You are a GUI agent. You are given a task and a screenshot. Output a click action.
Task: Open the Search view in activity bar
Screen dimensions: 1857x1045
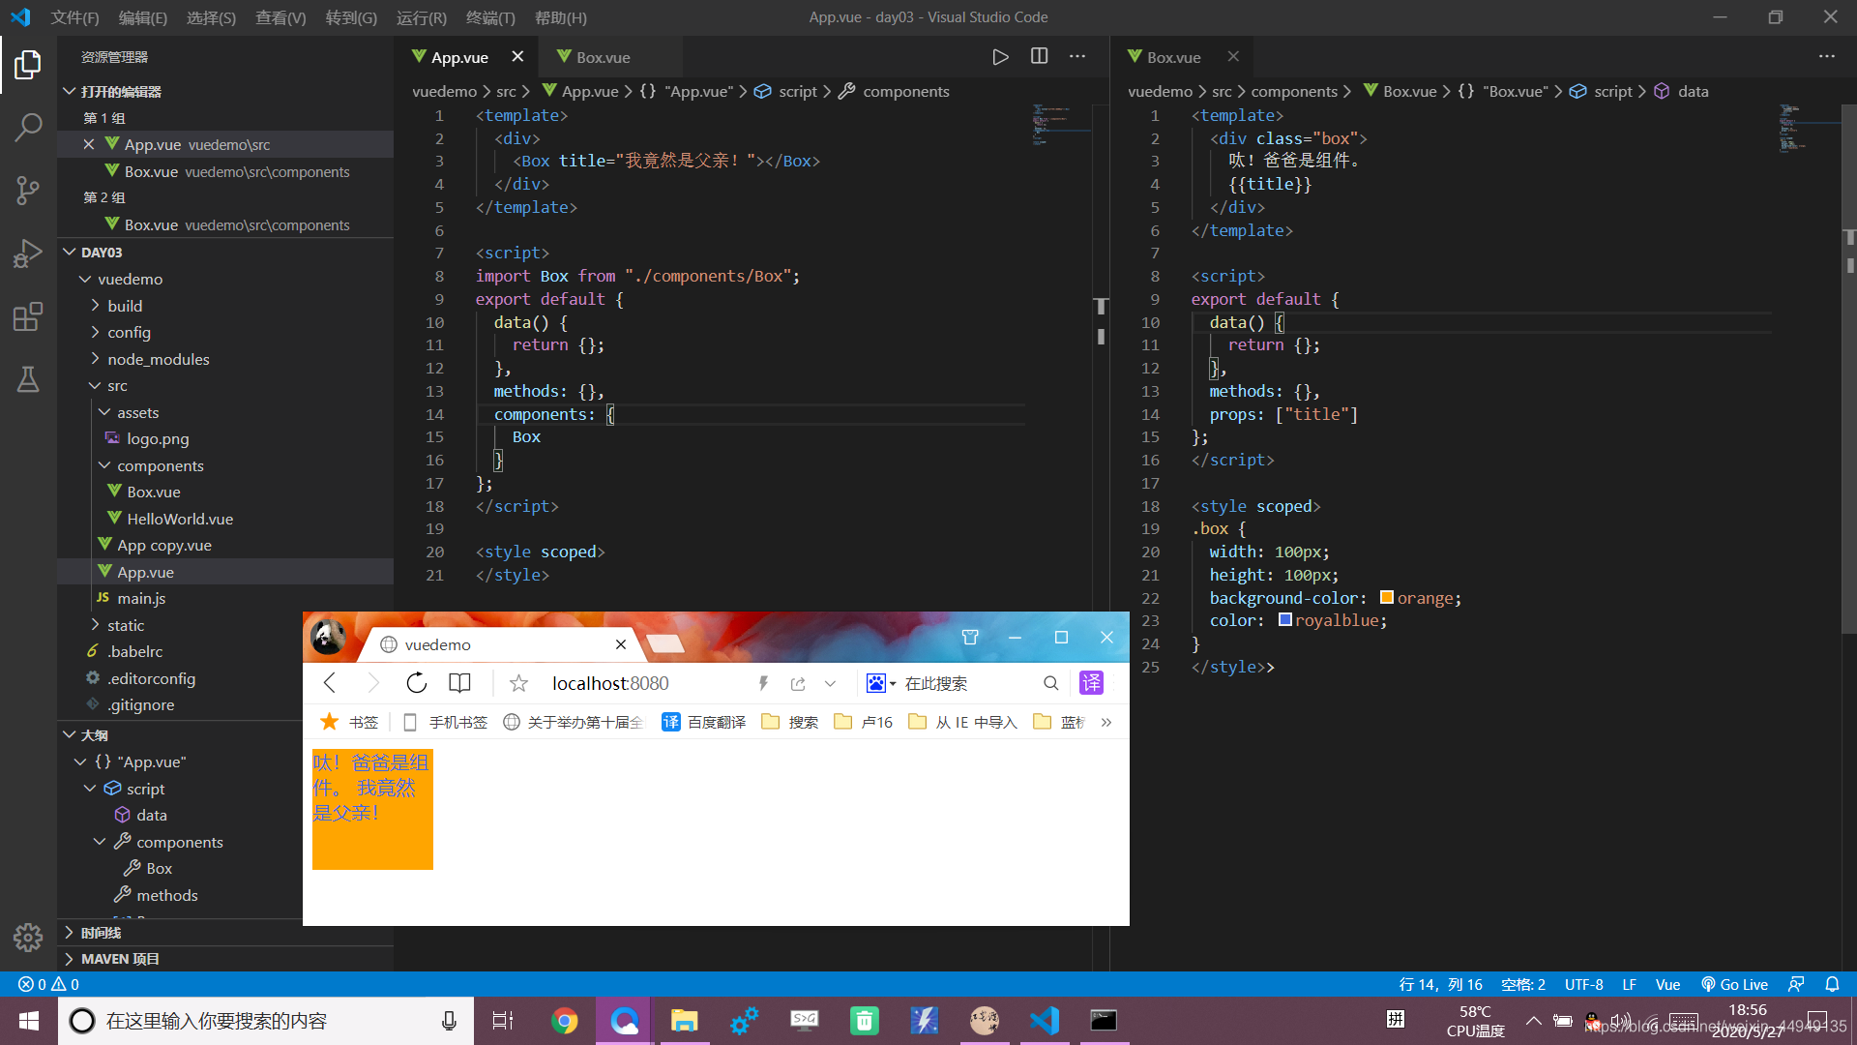click(28, 127)
